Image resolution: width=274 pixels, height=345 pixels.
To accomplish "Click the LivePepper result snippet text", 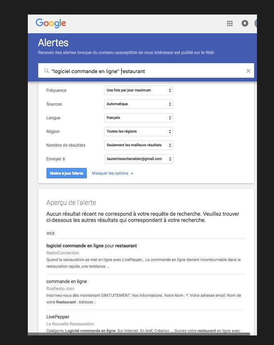I will (x=143, y=331).
